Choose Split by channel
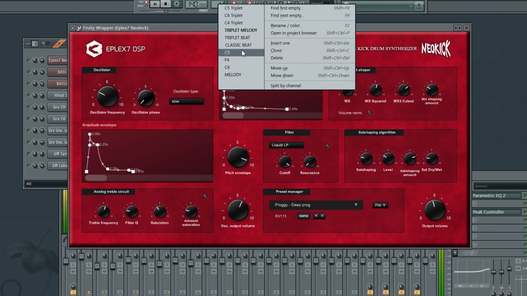 click(310, 86)
